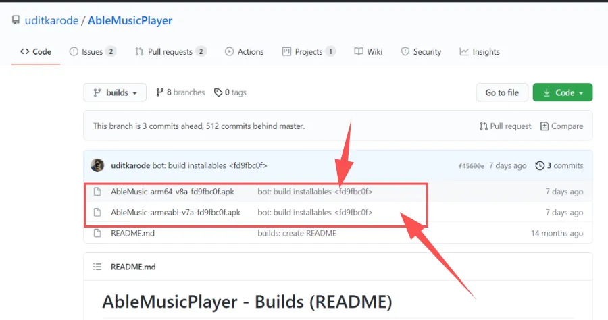Image resolution: width=608 pixels, height=320 pixels.
Task: Click the Compare link
Action: [562, 126]
